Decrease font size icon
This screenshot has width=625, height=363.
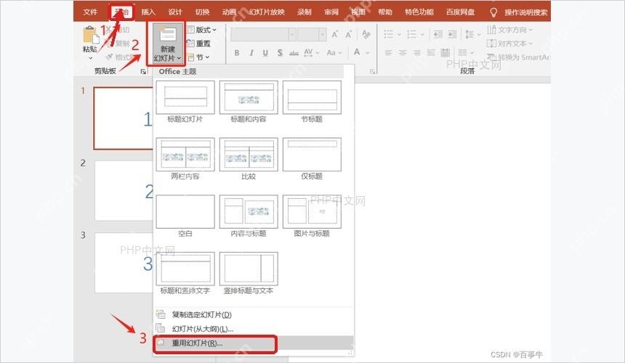[x=349, y=35]
